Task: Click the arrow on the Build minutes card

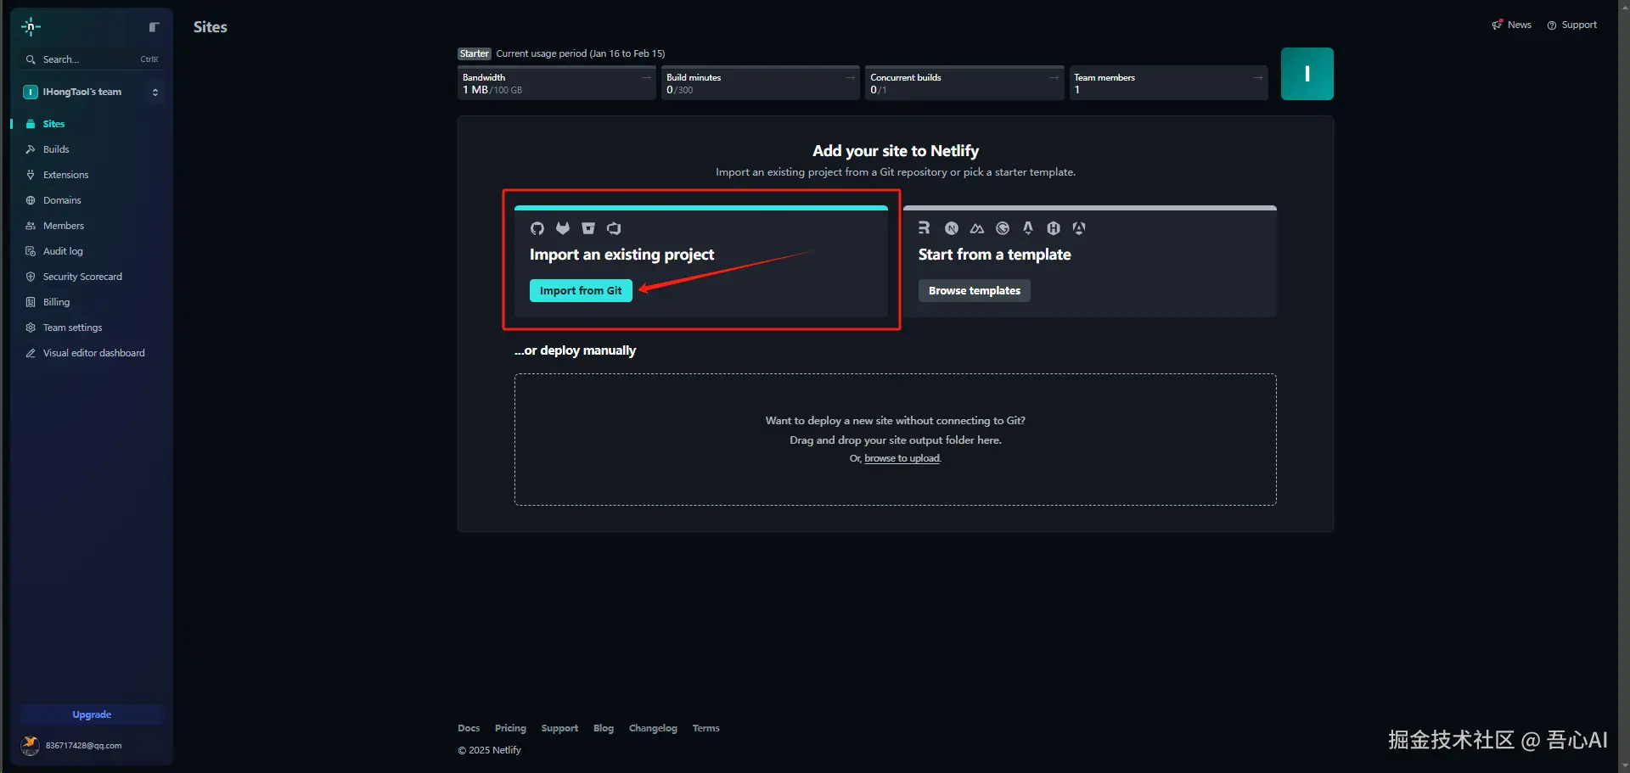Action: tap(850, 77)
